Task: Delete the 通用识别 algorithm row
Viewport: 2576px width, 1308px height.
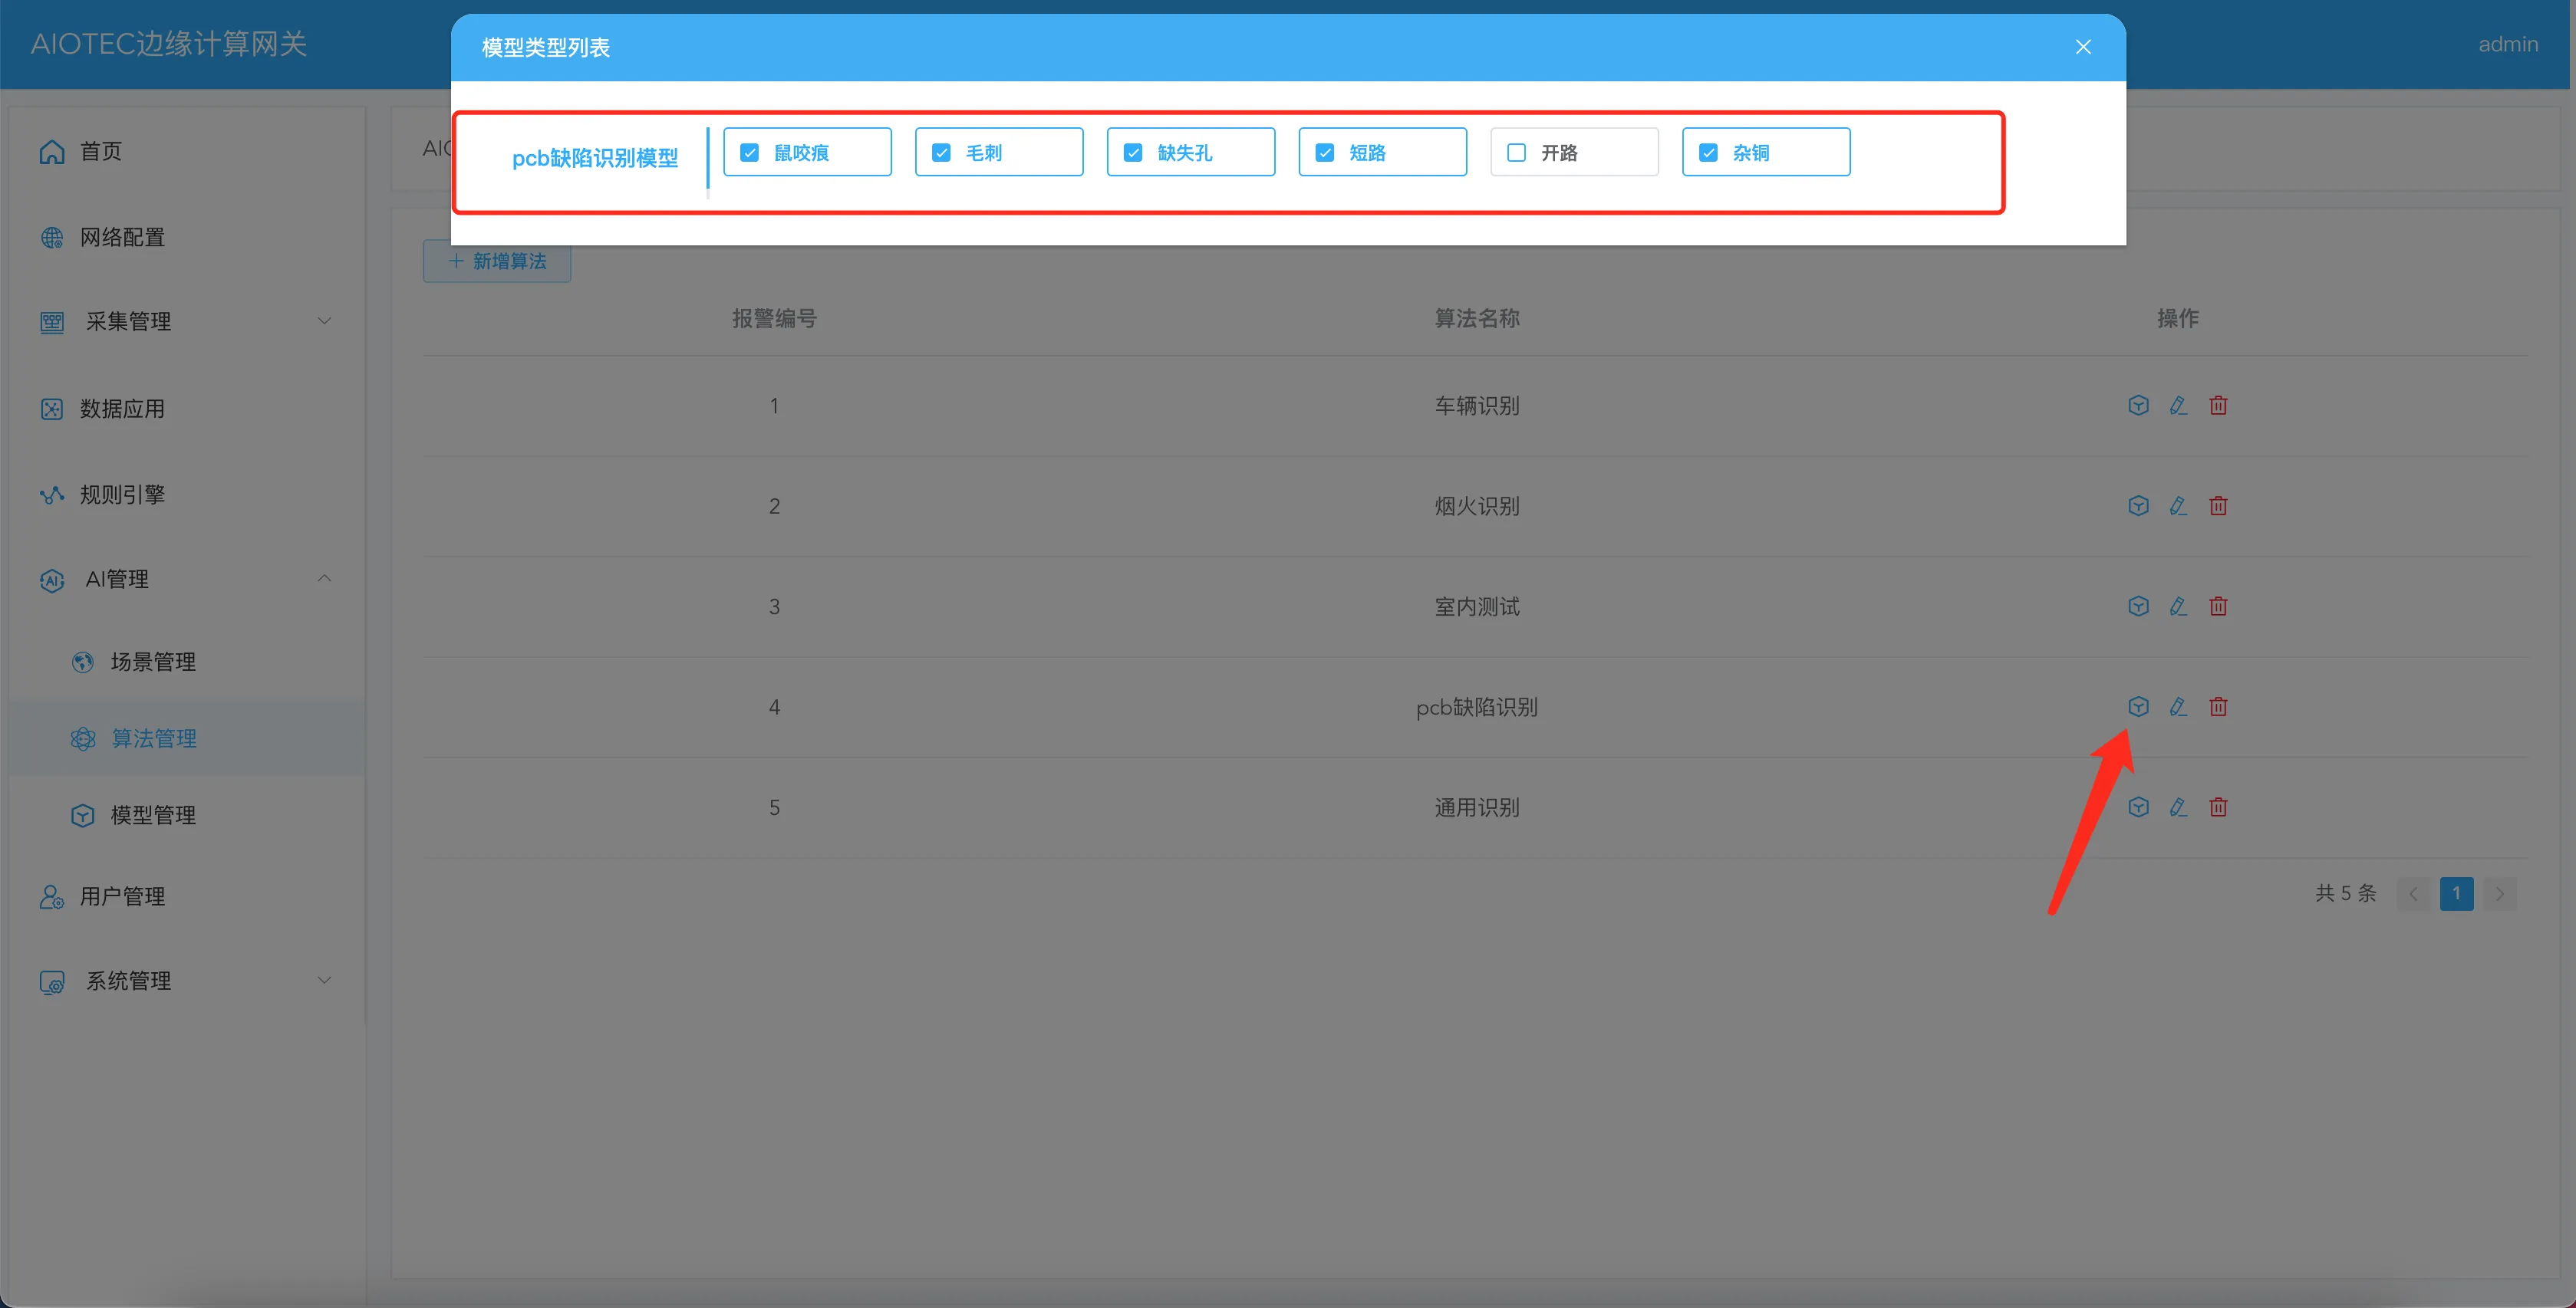Action: point(2218,807)
